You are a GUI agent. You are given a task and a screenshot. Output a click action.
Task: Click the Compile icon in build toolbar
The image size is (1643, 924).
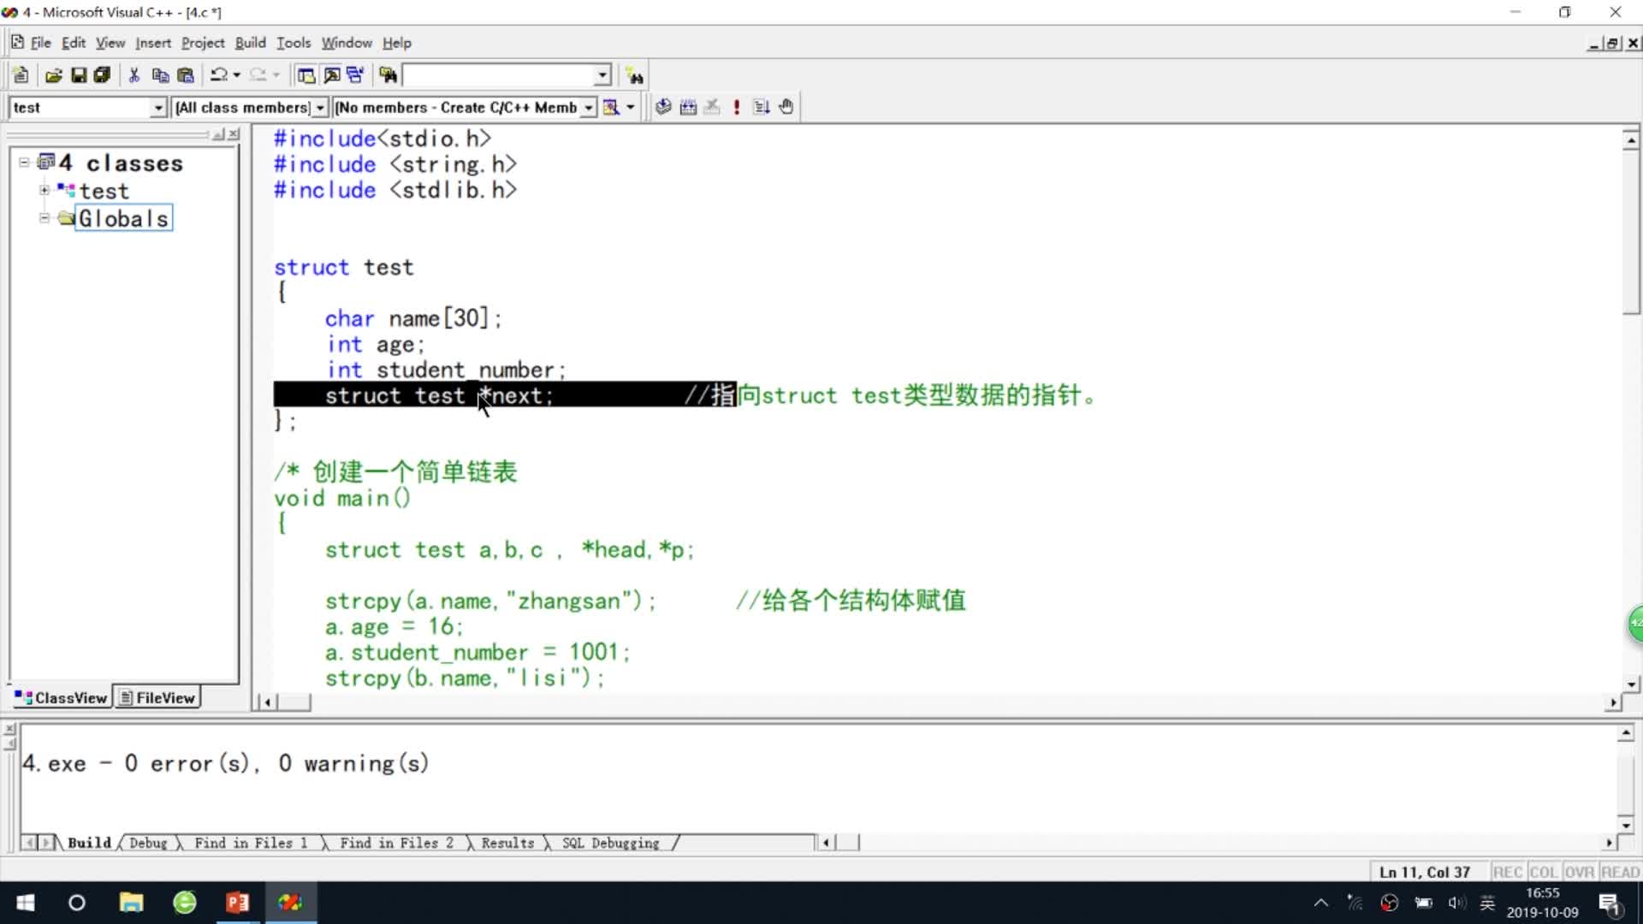point(663,107)
